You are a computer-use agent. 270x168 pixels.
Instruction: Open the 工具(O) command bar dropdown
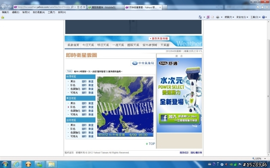click(x=255, y=17)
